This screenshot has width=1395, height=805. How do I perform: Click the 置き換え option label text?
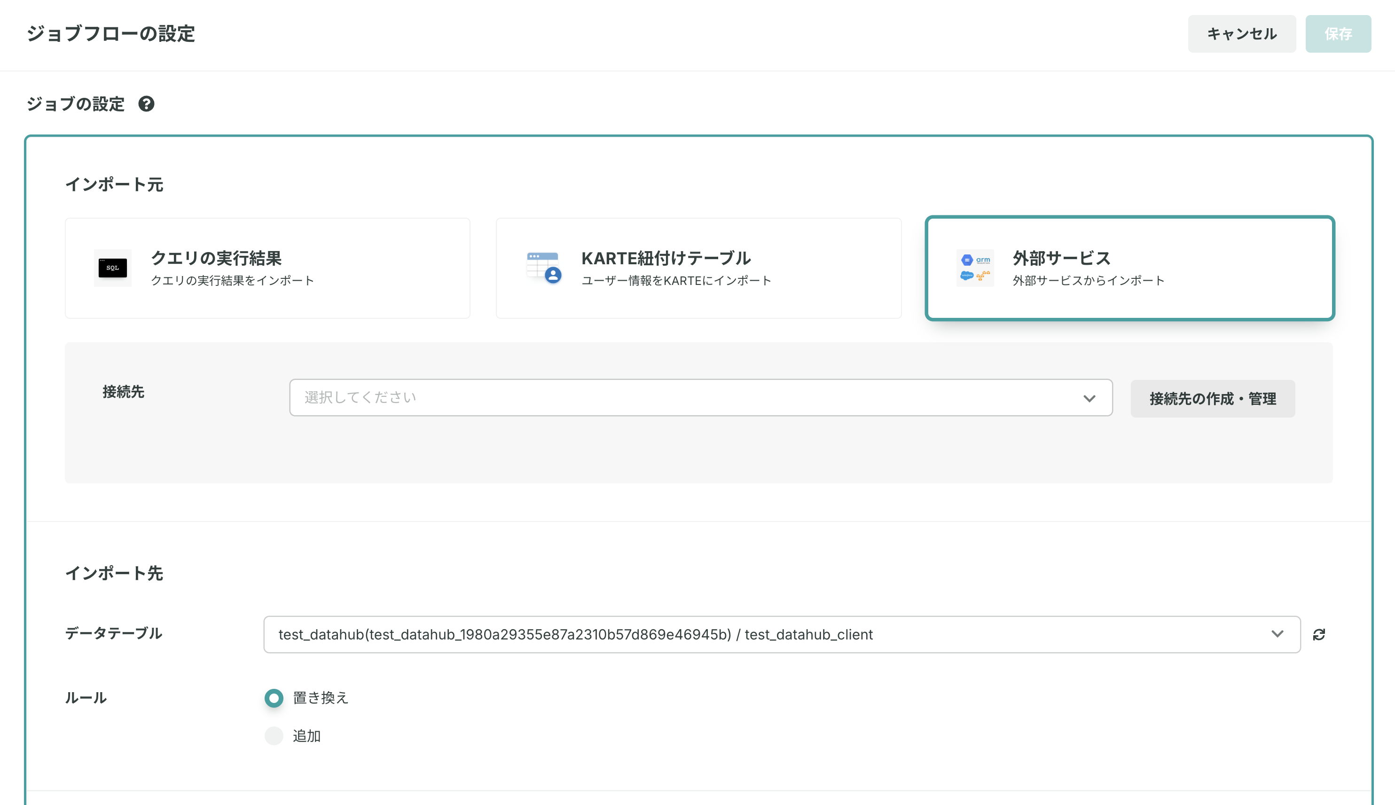click(321, 698)
